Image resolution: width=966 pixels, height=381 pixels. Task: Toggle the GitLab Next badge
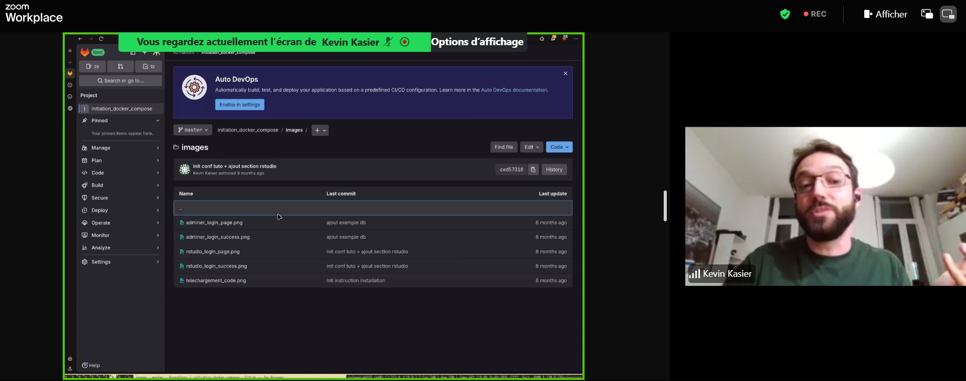98,52
